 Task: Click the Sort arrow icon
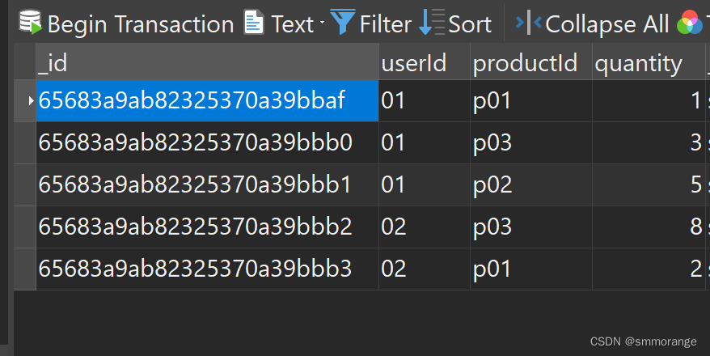click(432, 22)
